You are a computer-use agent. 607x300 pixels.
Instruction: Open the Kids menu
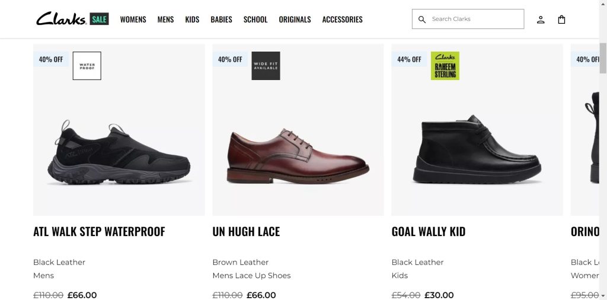click(x=192, y=20)
